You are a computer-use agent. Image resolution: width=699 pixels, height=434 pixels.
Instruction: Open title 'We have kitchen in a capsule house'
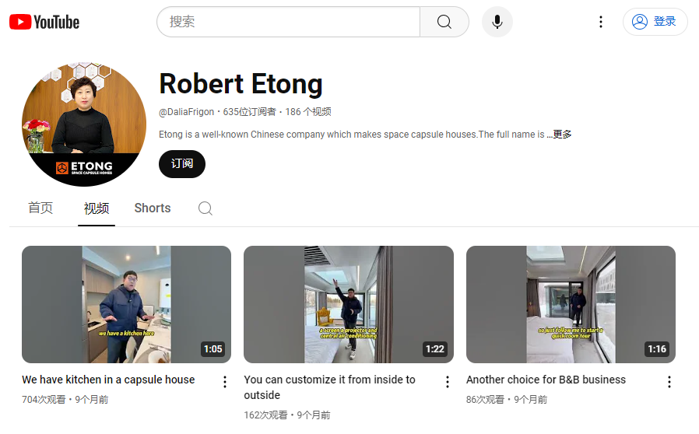pos(108,380)
